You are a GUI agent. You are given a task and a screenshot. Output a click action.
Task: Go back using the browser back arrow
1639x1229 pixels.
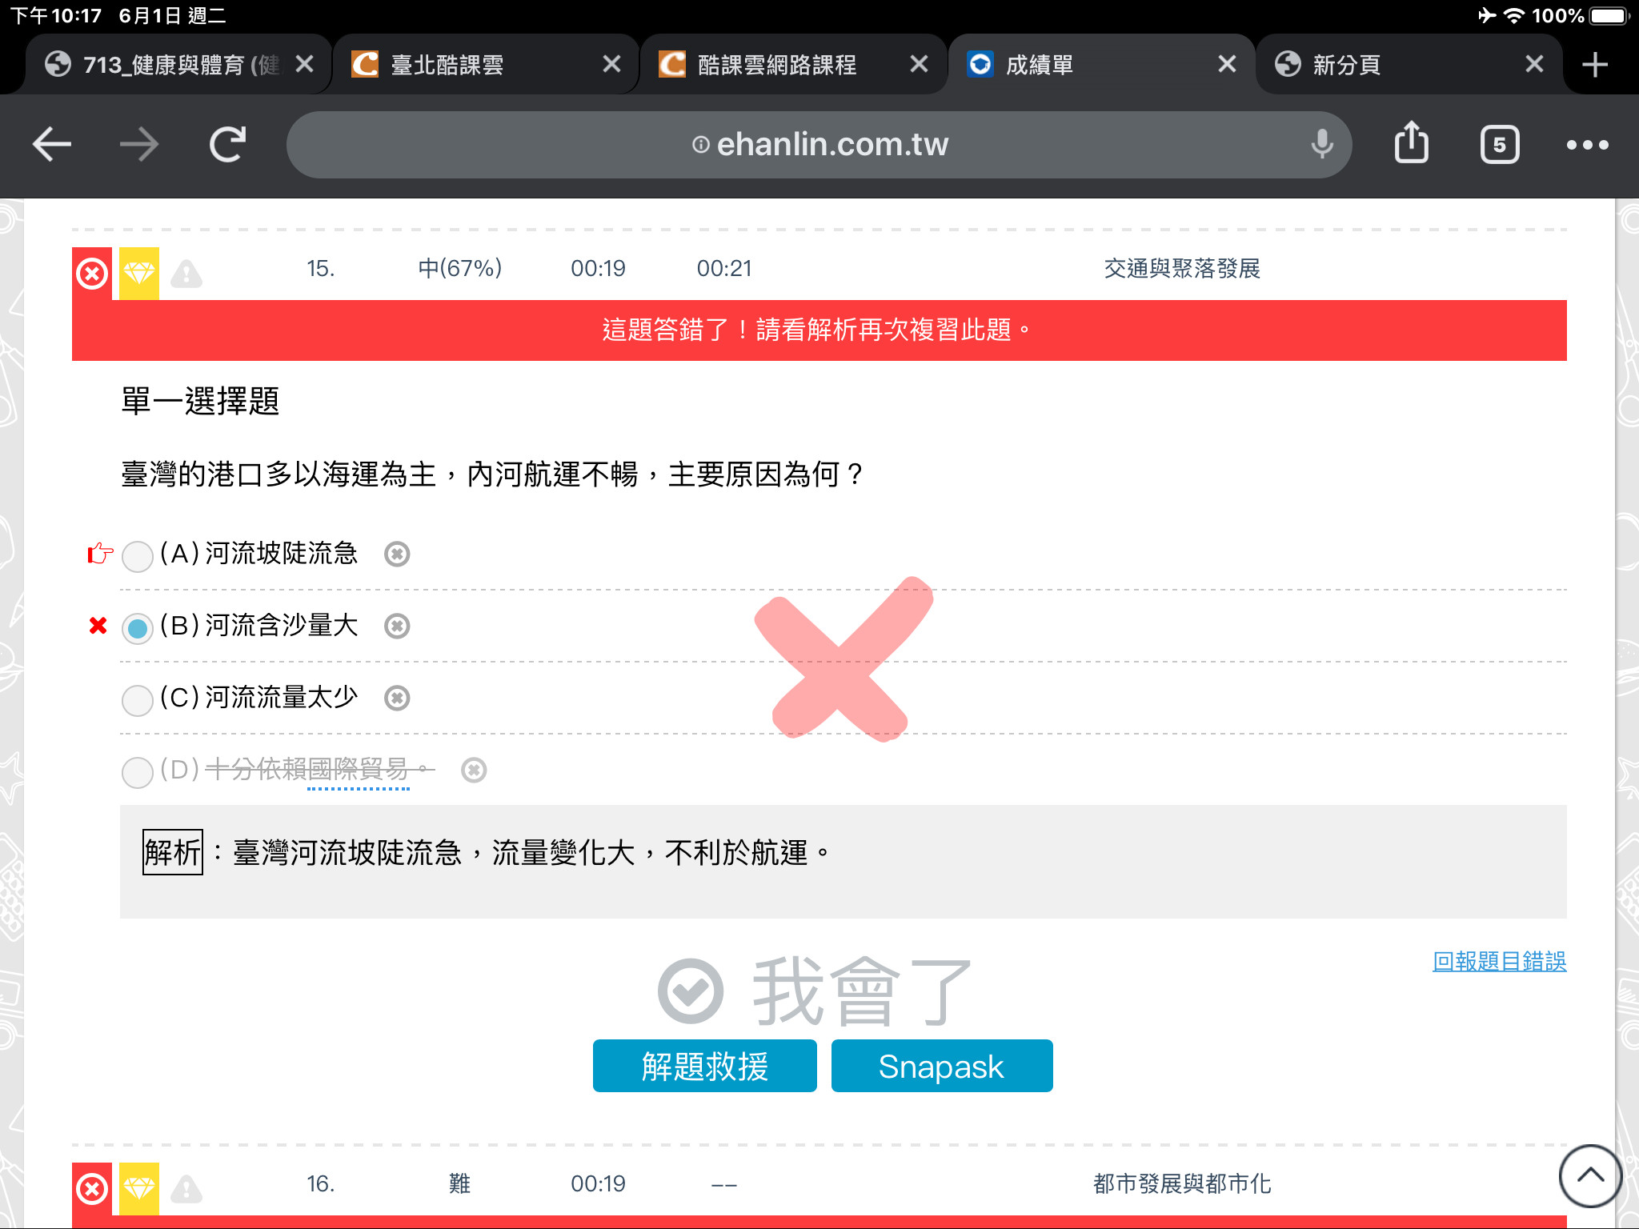[x=52, y=145]
